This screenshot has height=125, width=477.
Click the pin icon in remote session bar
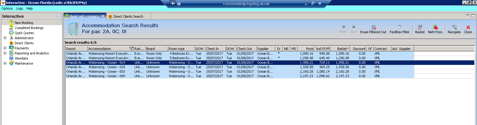(173, 4)
